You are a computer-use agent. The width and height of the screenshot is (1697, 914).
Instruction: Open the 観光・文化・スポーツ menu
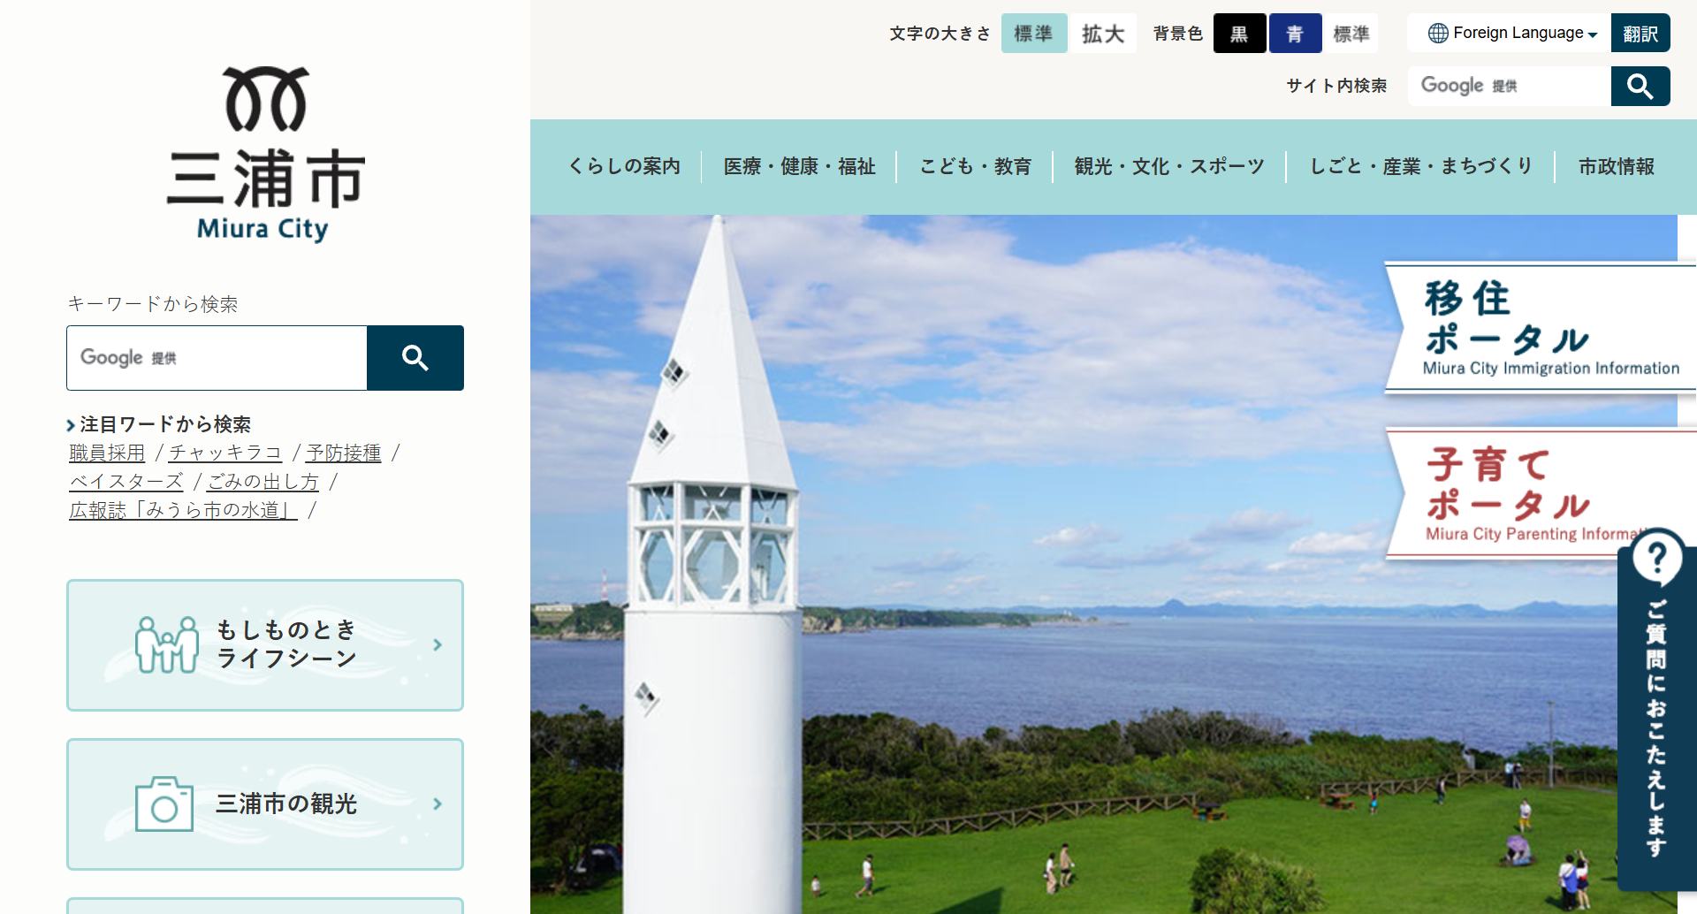tap(1168, 166)
